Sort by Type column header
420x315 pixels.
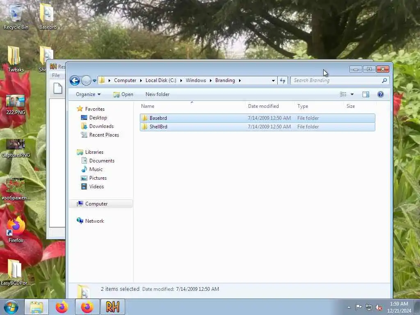pos(319,106)
